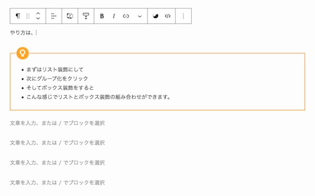
Task: Click the block drag handle dots
Action: [28, 16]
